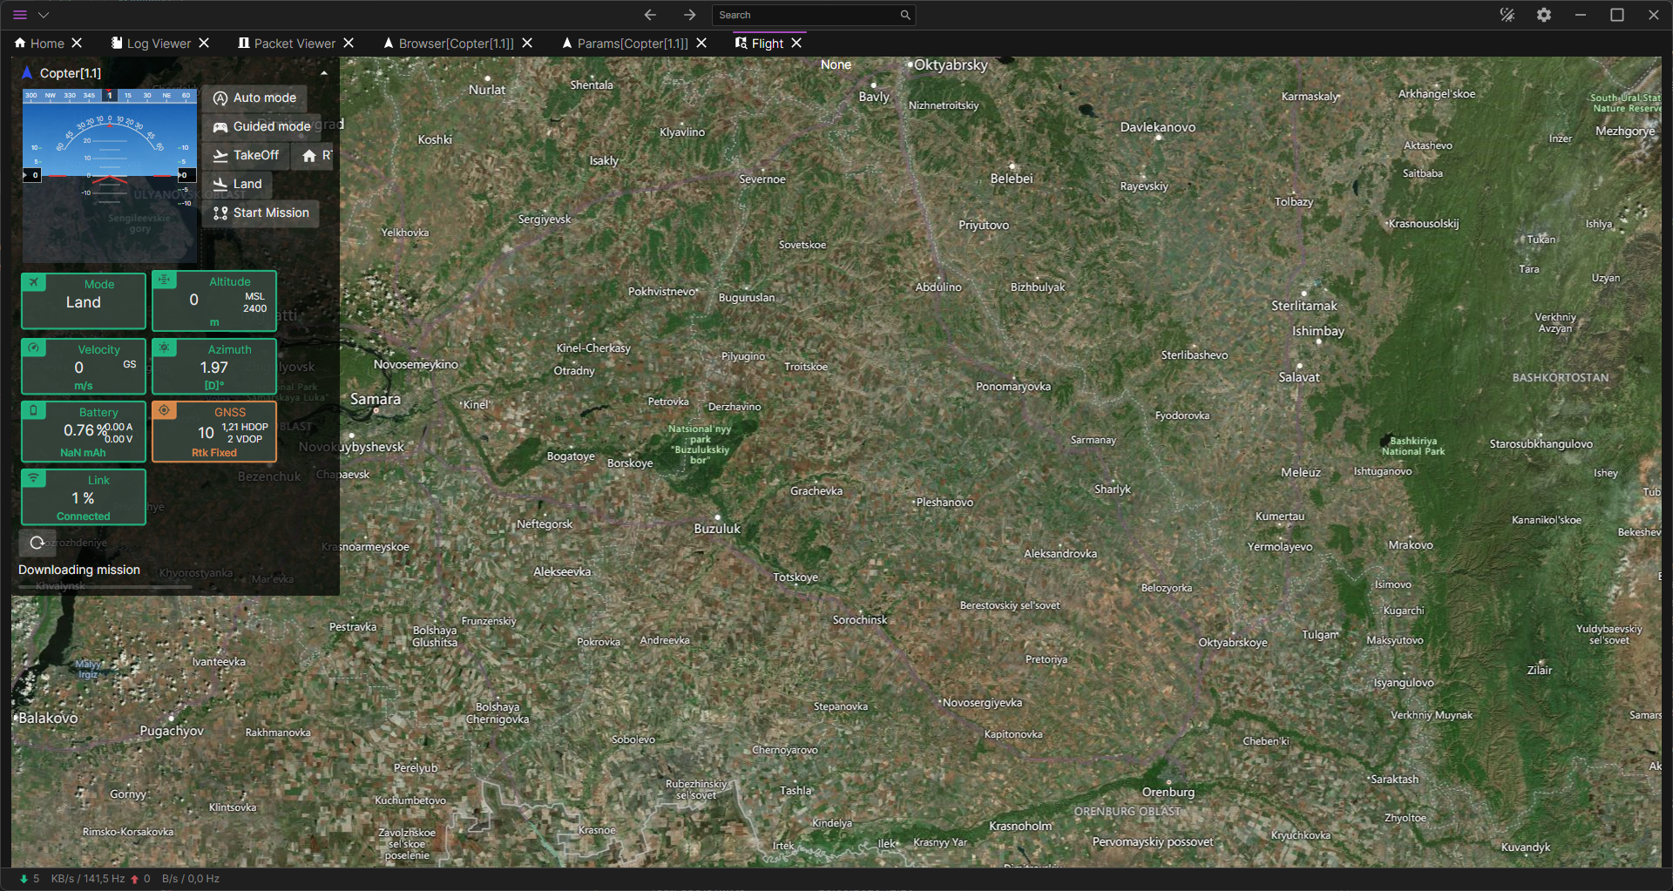Select the GNSS Rtk Fixed widget
This screenshot has width=1673, height=891.
[x=214, y=432]
